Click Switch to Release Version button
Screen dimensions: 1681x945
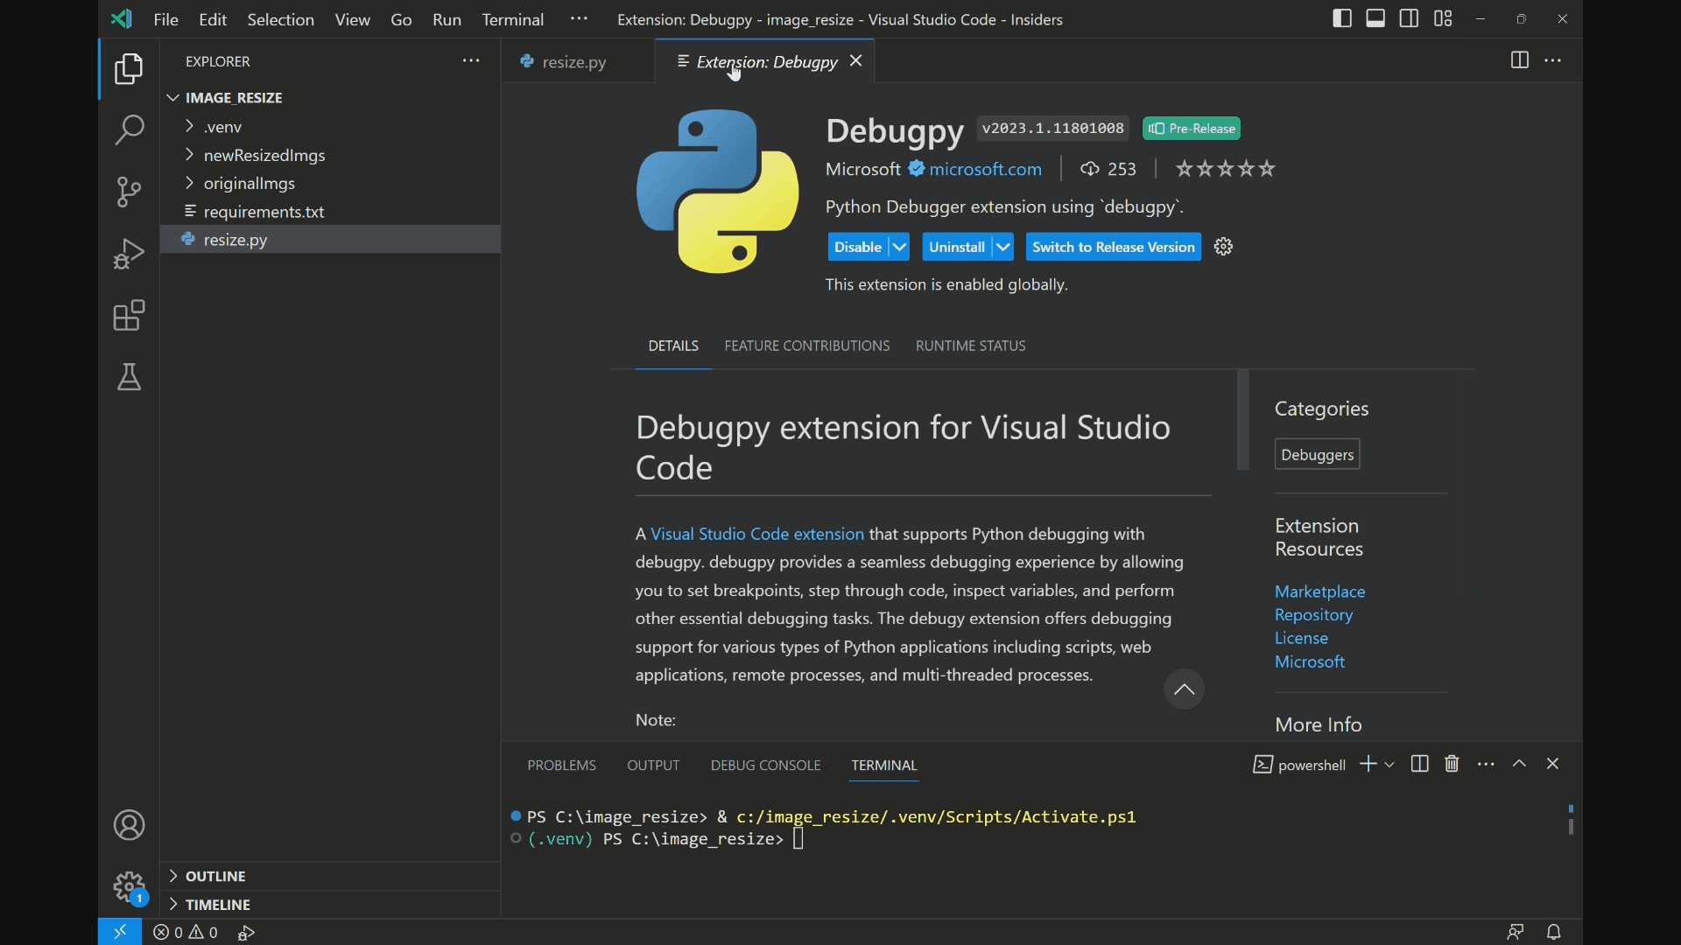tap(1113, 247)
